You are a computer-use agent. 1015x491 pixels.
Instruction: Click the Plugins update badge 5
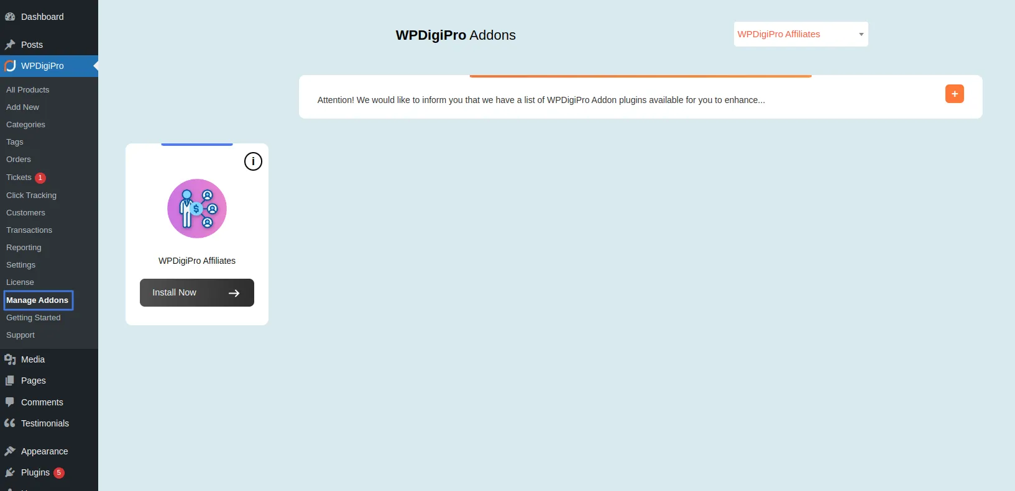click(59, 473)
